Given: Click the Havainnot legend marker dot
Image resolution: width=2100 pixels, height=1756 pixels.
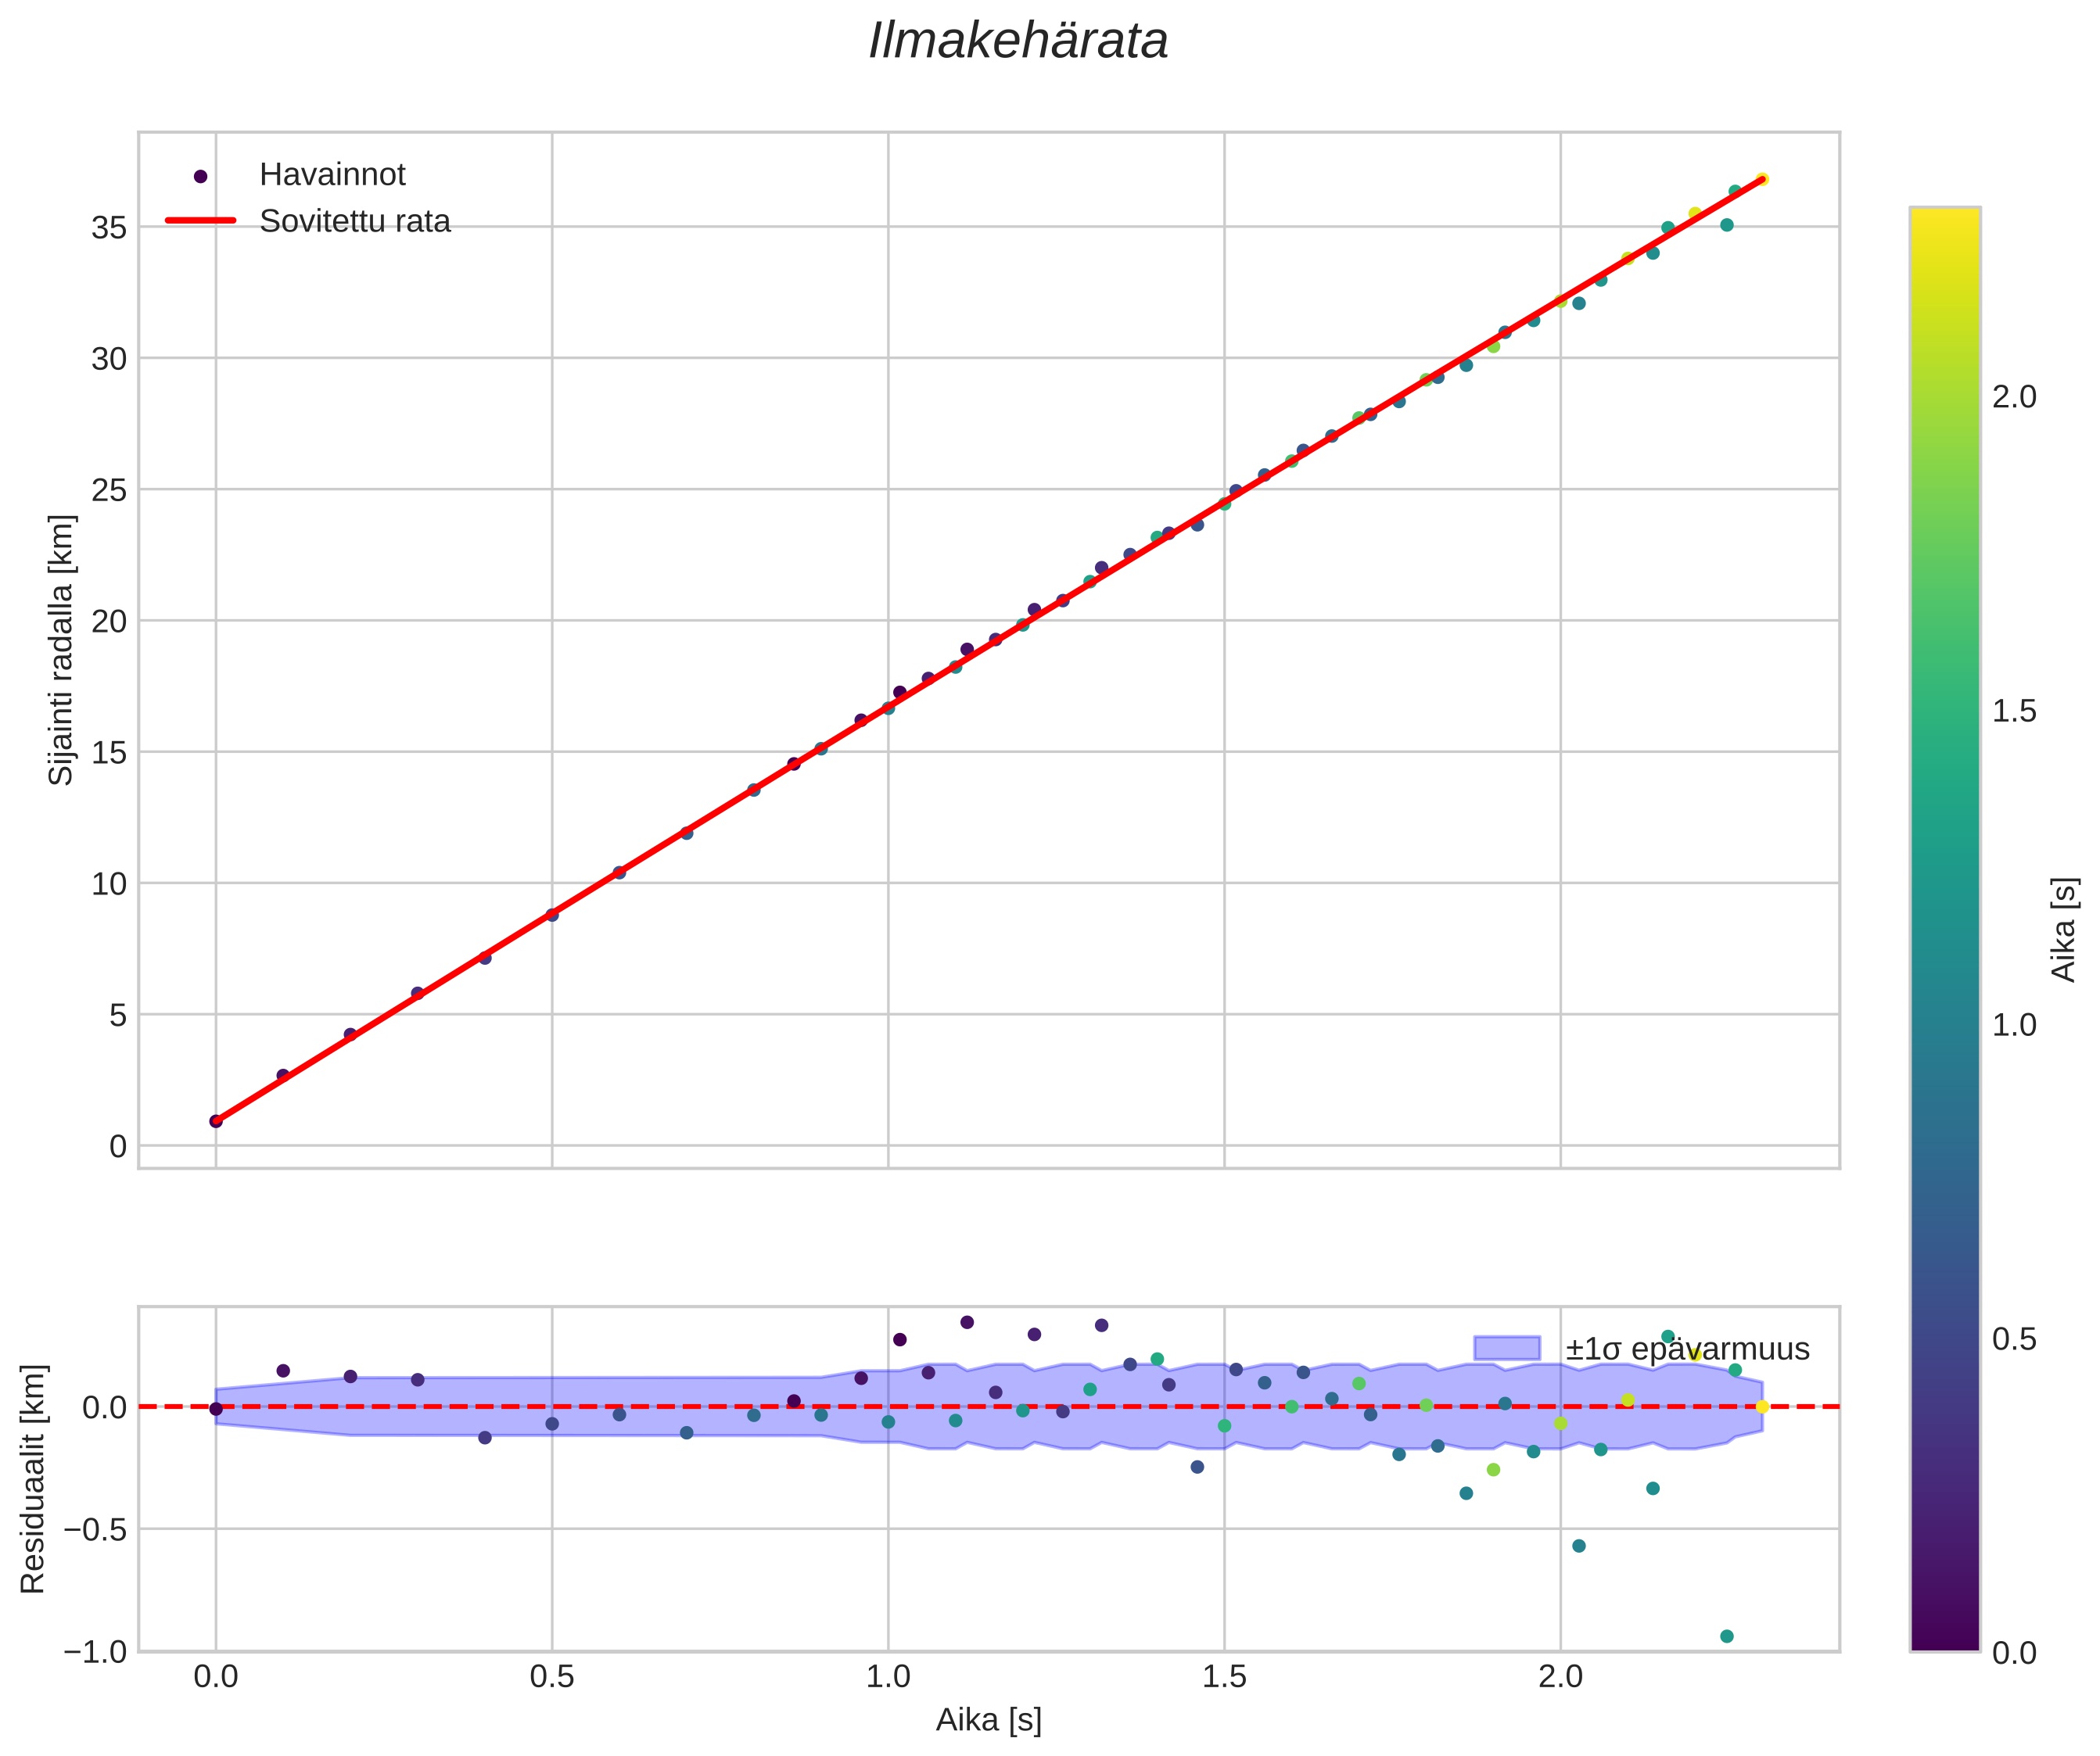Looking at the screenshot, I should click(200, 176).
